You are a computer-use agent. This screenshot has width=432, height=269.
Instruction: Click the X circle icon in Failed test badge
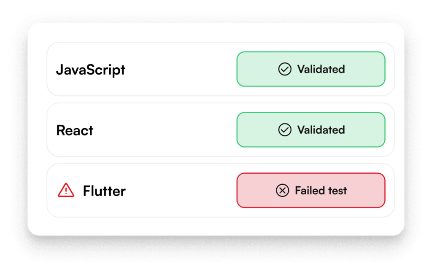pyautogui.click(x=282, y=191)
